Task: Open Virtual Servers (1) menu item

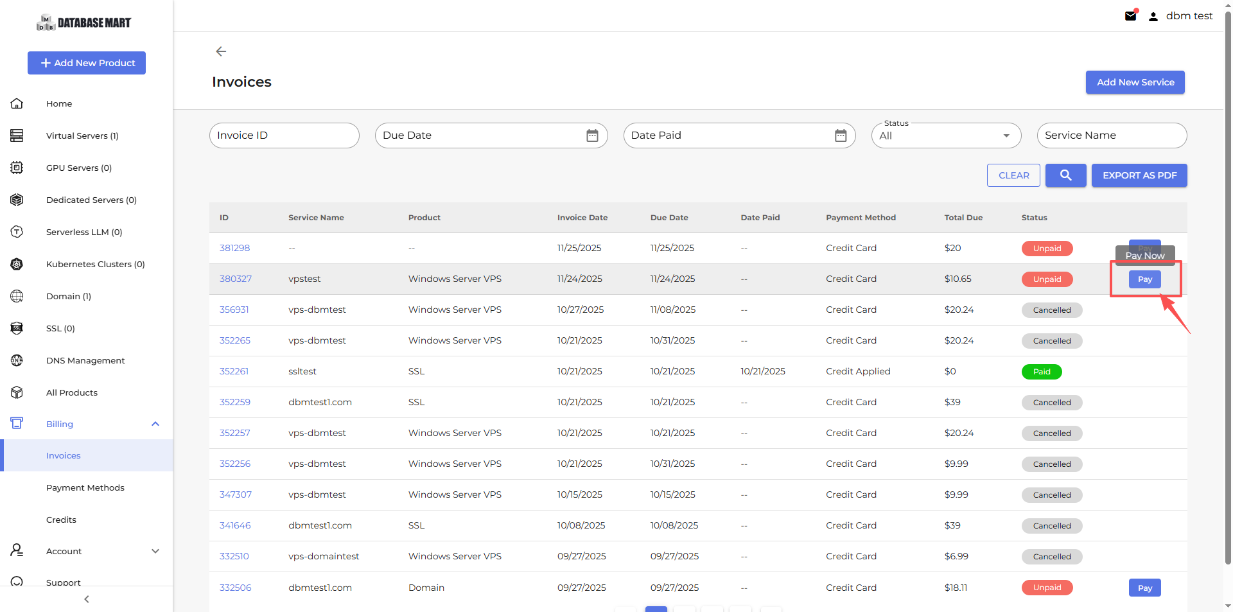Action: coord(82,136)
